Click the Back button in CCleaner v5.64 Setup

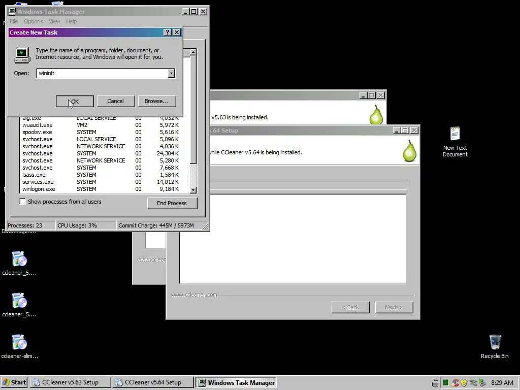tap(350, 307)
